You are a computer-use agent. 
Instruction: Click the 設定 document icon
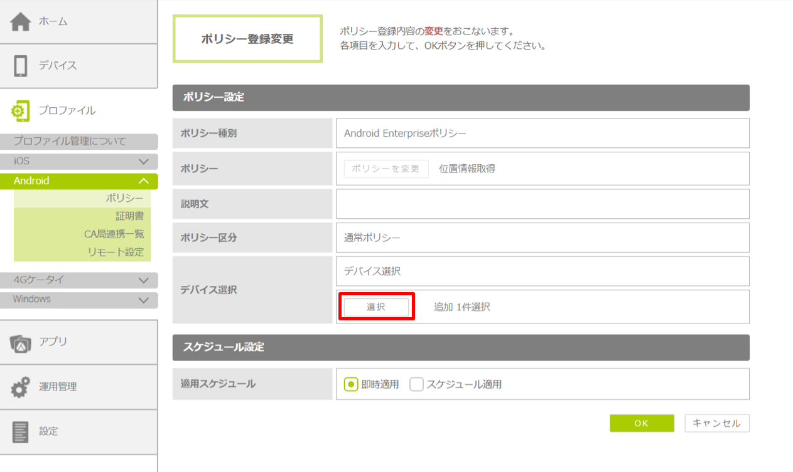coord(20,431)
